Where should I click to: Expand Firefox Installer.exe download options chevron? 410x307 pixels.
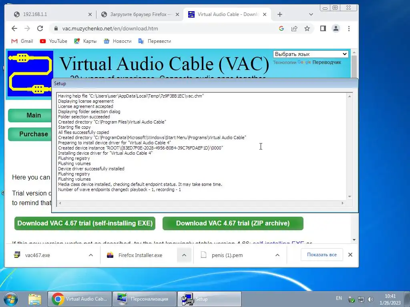(x=184, y=255)
